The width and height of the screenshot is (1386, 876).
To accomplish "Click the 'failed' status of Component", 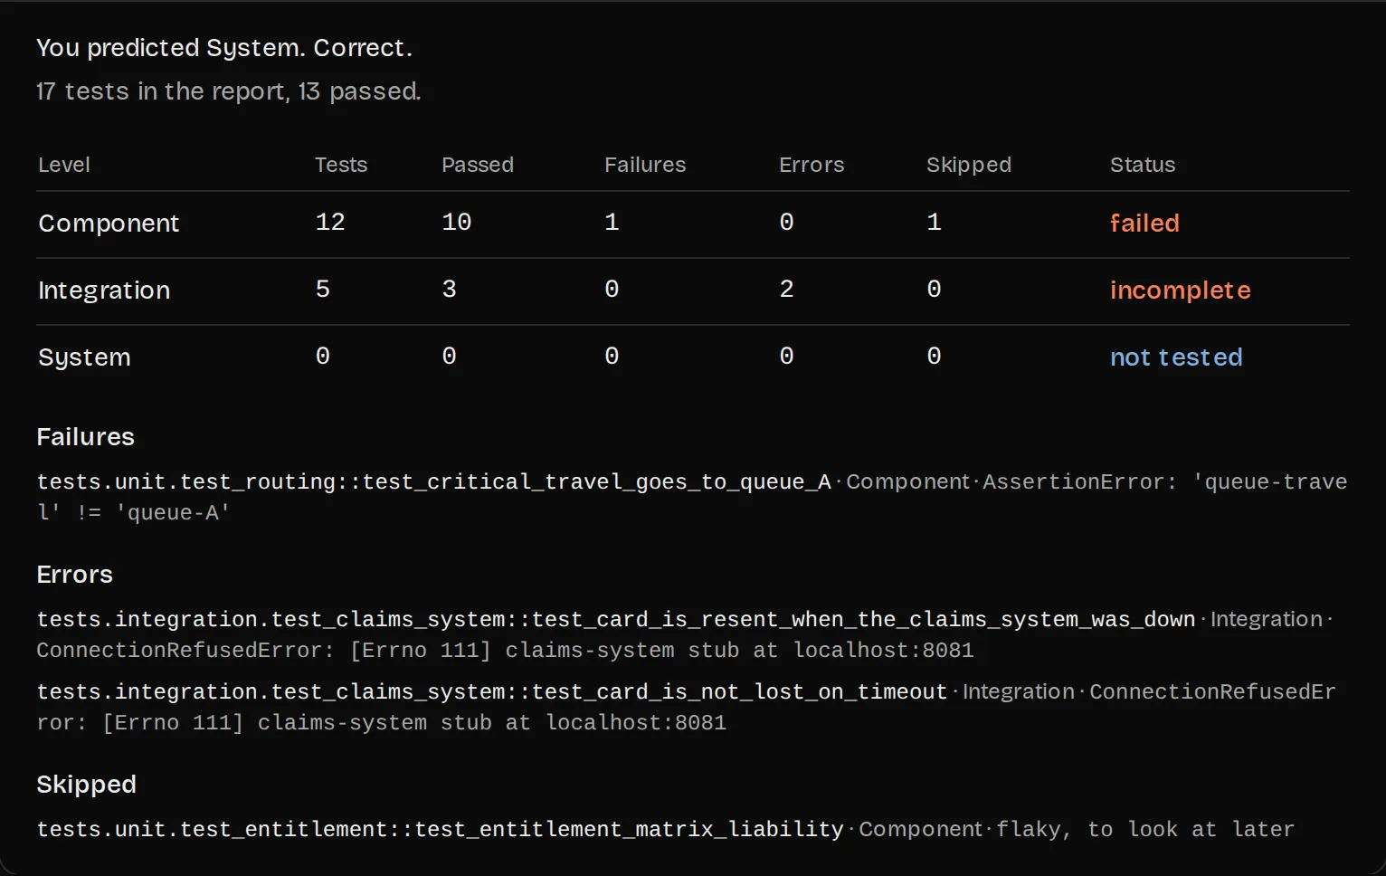I will [x=1144, y=224].
